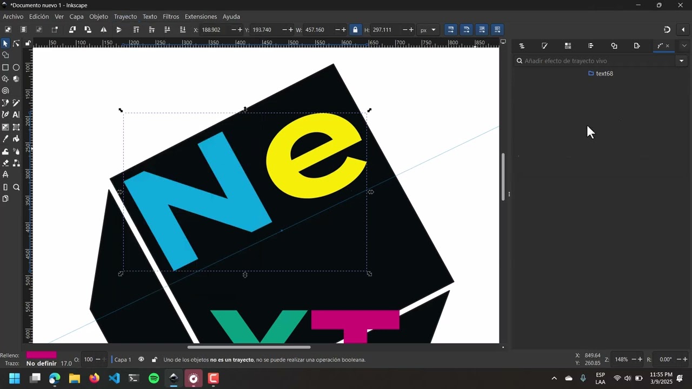Flip selection horizontally
The height and width of the screenshot is (389, 692).
tap(103, 30)
